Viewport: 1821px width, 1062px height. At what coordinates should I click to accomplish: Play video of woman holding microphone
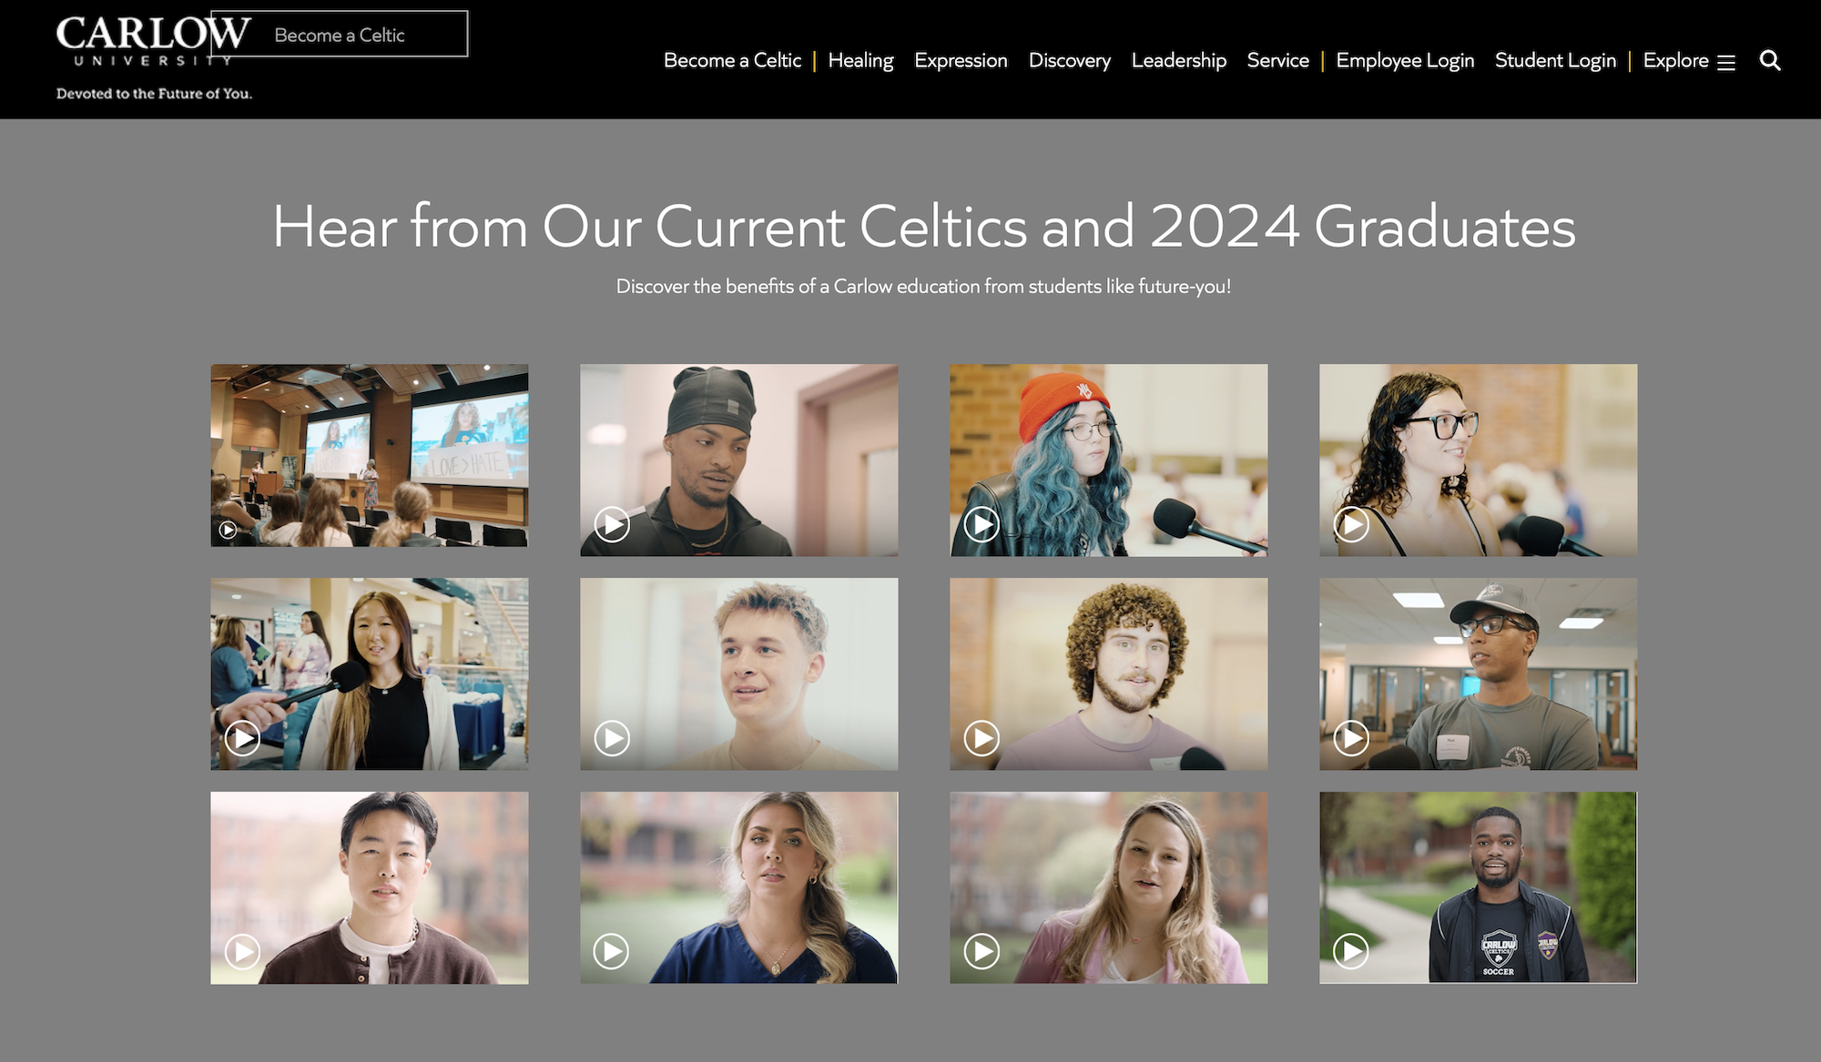pyautogui.click(x=242, y=738)
